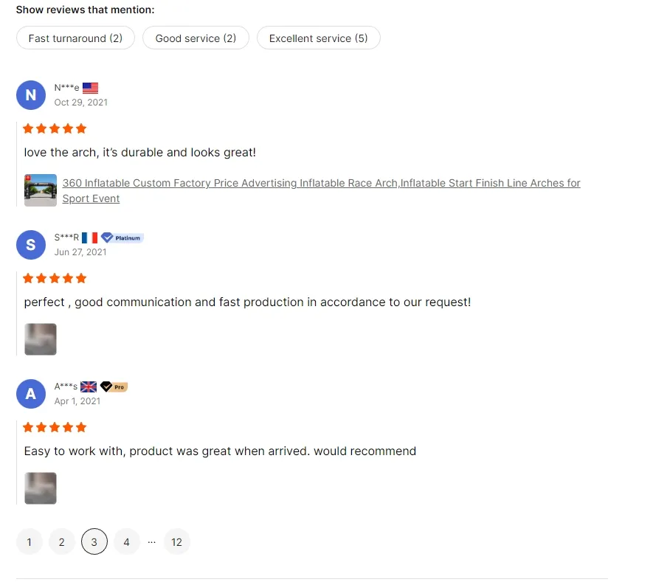Expand more pages via the ellipsis
The width and height of the screenshot is (653, 582).
pos(151,541)
